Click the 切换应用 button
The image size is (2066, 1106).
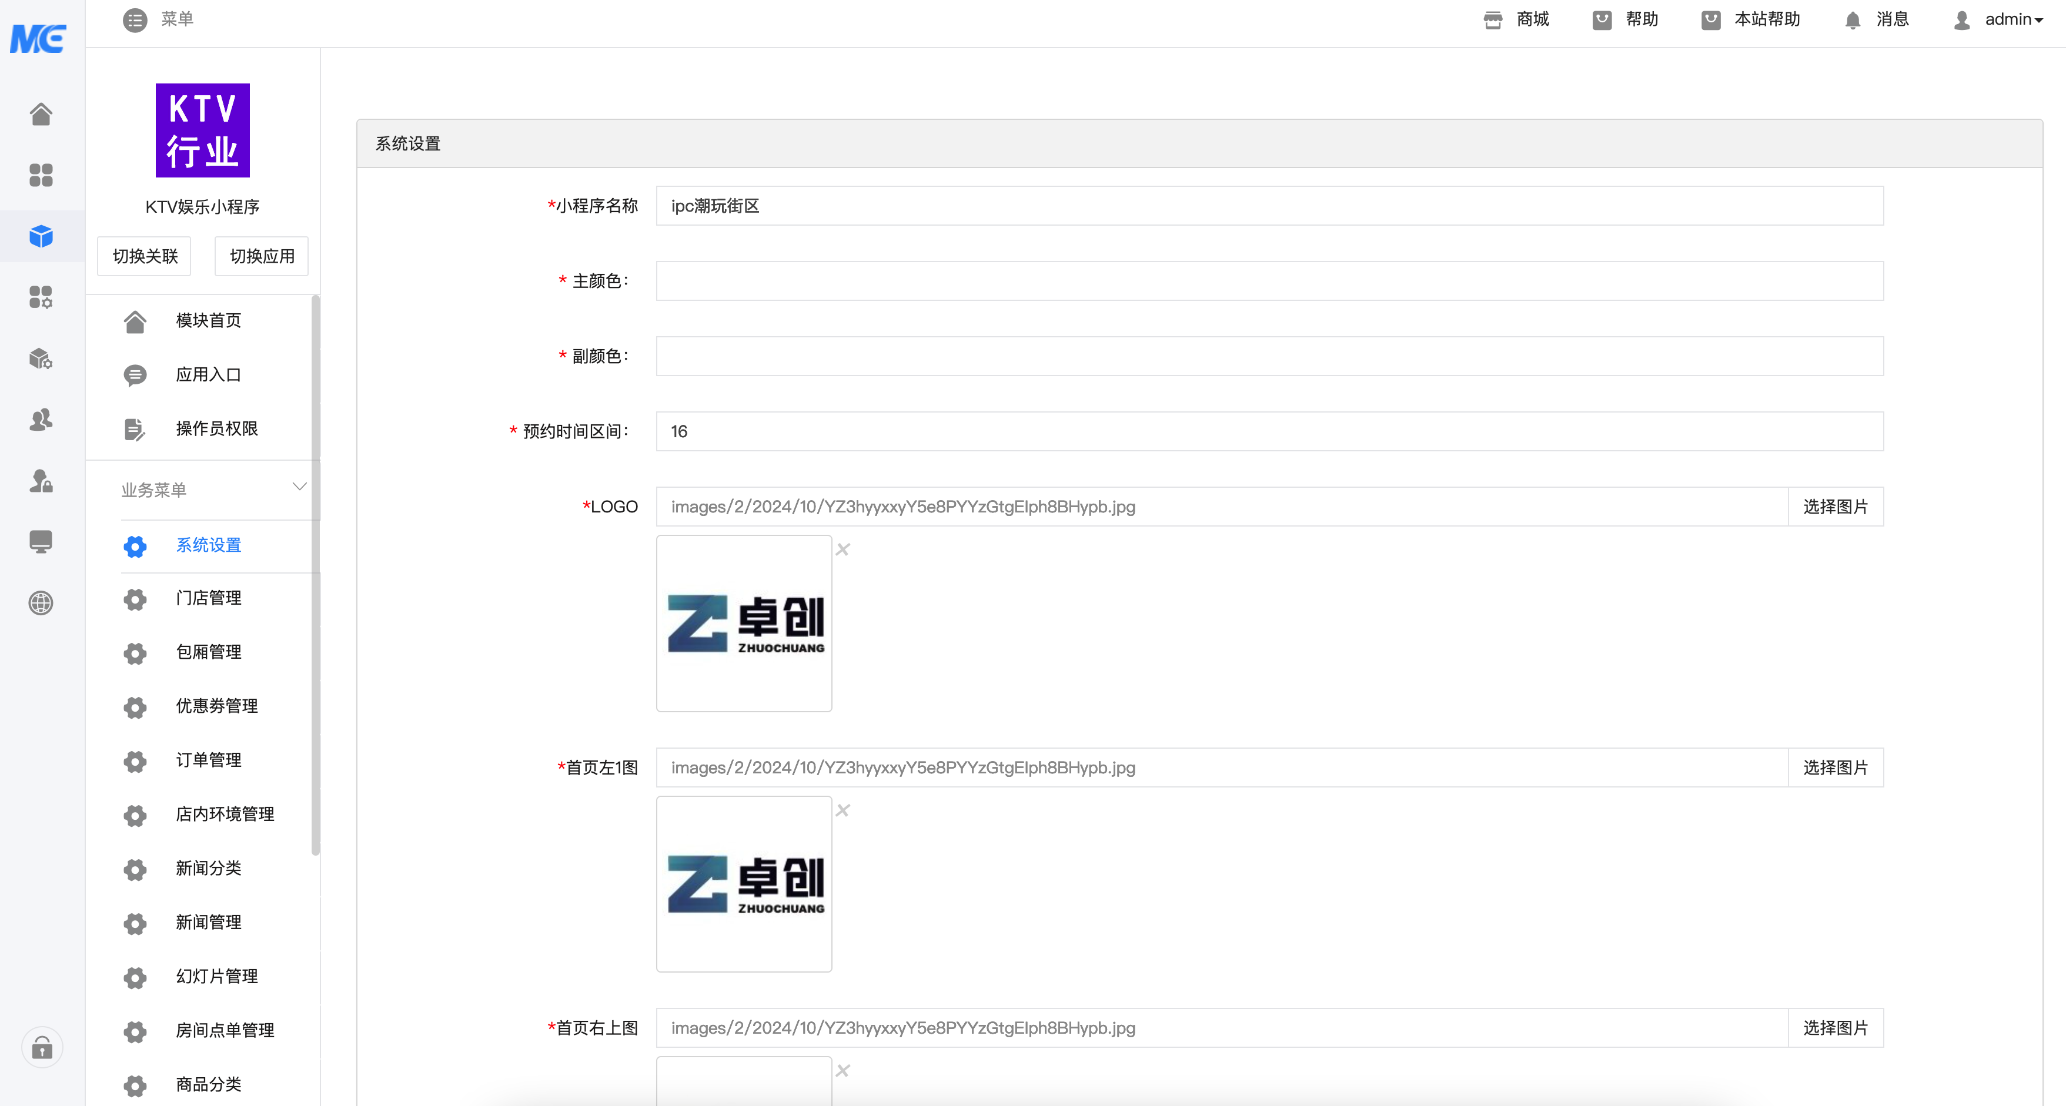pyautogui.click(x=262, y=256)
